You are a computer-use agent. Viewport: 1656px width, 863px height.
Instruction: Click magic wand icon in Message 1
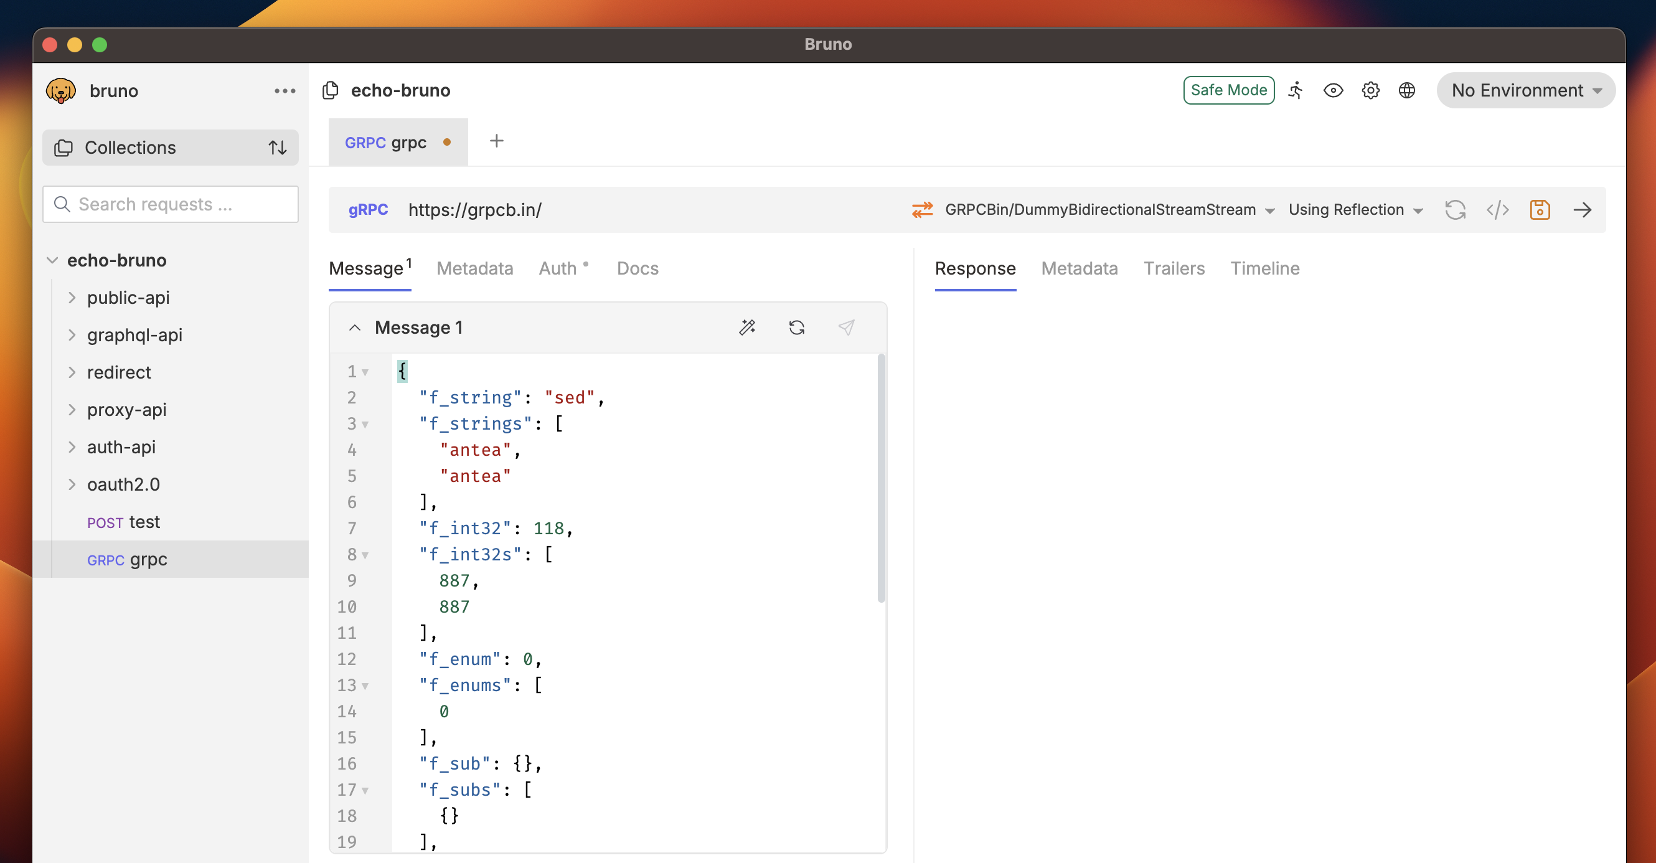pyautogui.click(x=747, y=328)
